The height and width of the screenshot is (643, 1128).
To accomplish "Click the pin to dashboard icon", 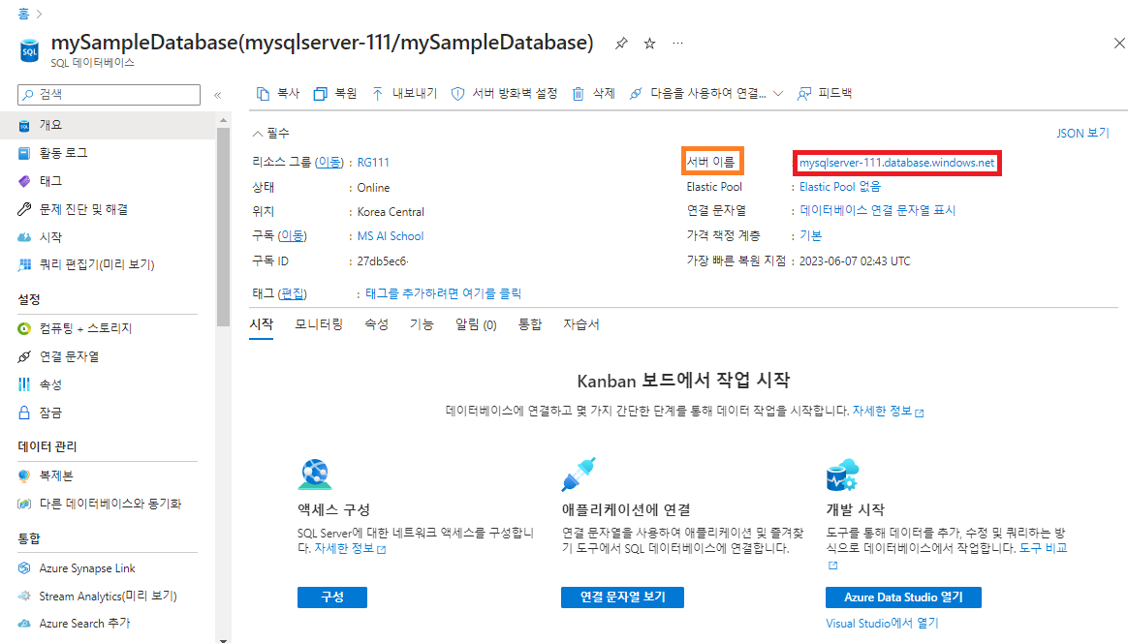I will click(621, 44).
